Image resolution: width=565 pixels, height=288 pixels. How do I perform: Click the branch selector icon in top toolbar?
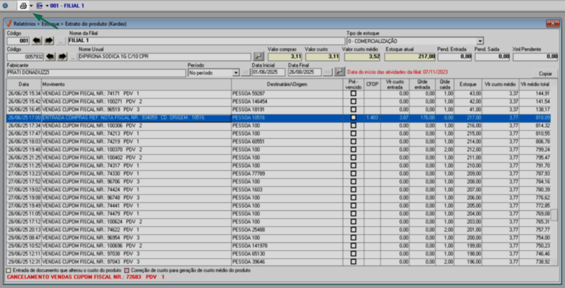[x=40, y=6]
